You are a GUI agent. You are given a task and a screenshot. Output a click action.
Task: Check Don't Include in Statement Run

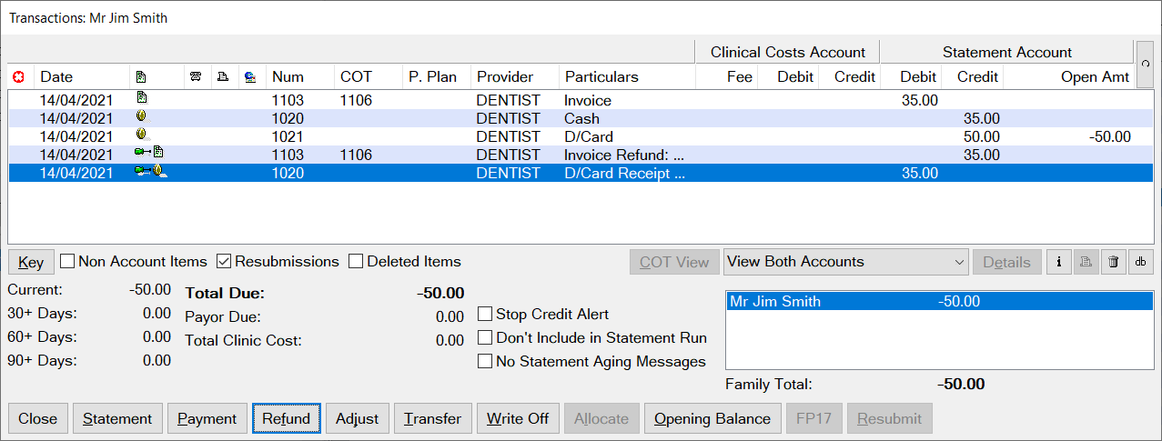click(485, 337)
